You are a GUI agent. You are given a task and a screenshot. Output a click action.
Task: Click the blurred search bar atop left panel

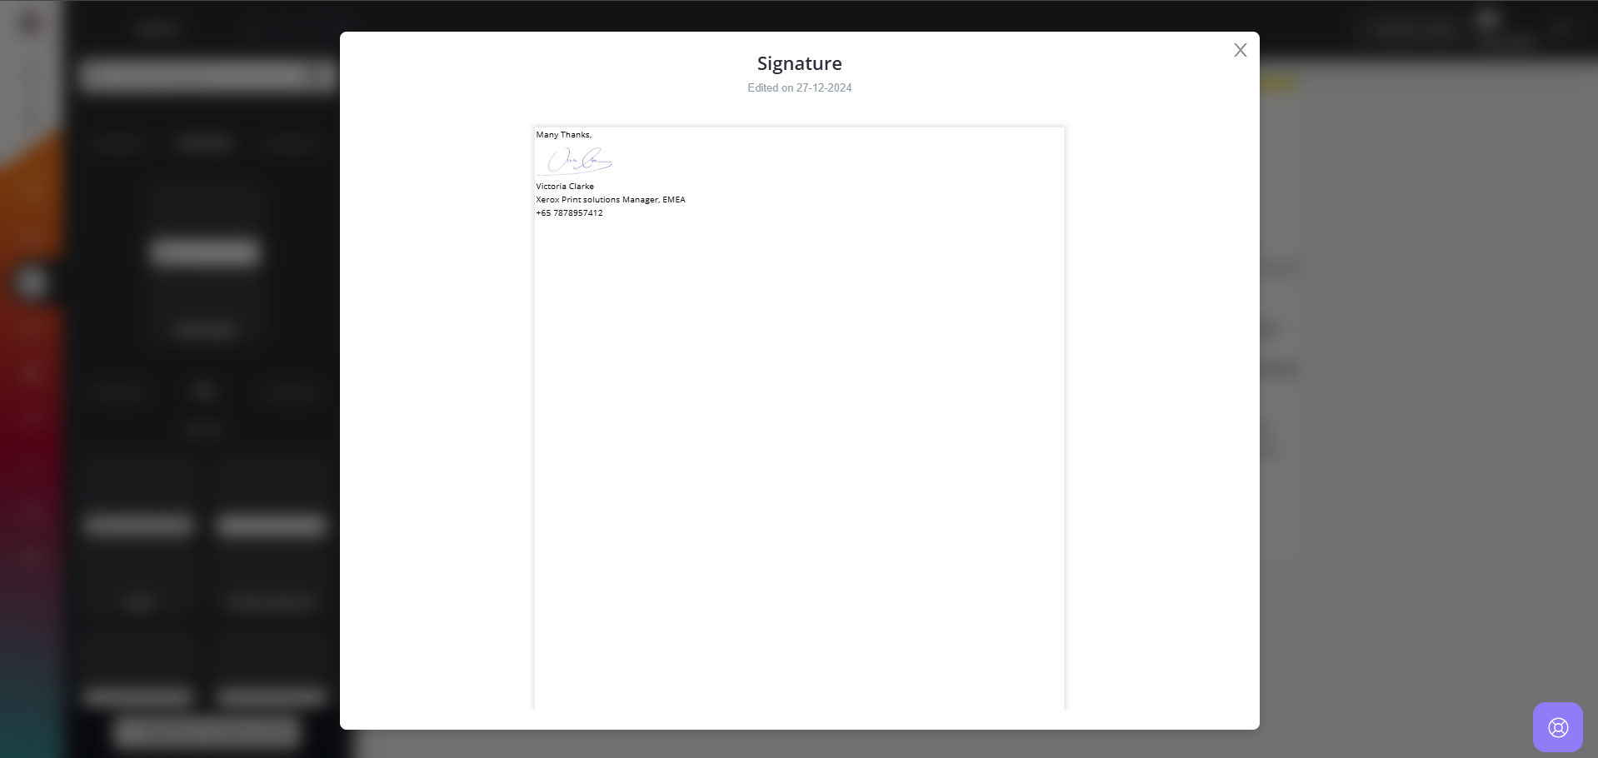(196, 75)
